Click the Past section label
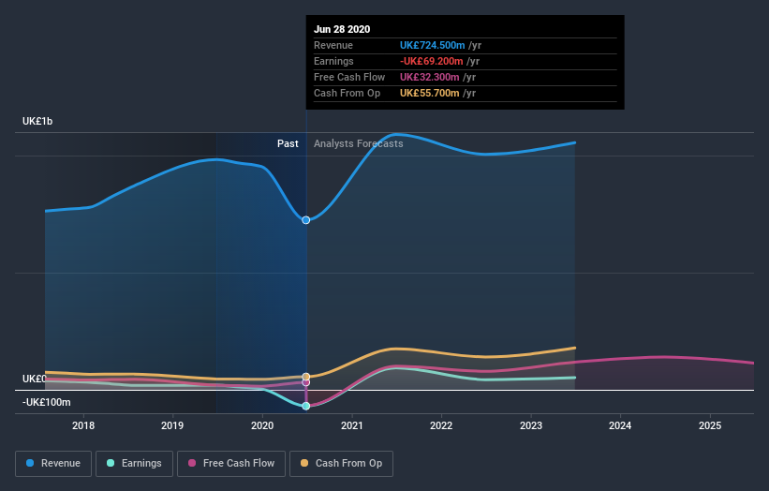Viewport: 769px width, 491px height. (288, 143)
